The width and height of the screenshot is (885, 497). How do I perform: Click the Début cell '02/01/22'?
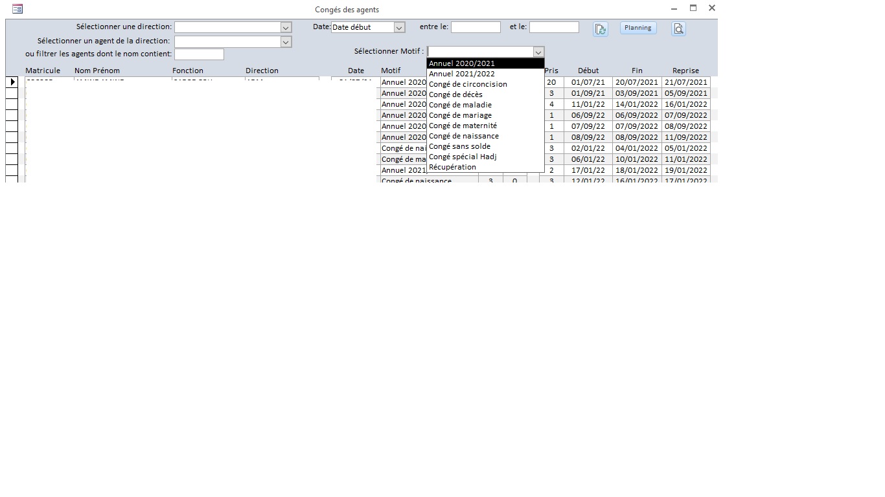[588, 148]
